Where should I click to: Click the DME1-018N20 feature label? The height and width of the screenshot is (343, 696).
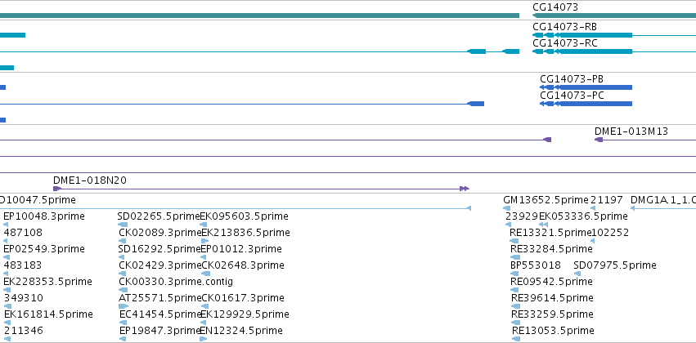[90, 180]
